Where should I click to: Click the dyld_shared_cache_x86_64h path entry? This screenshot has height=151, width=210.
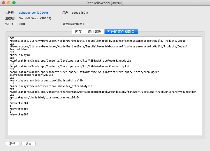45,97
